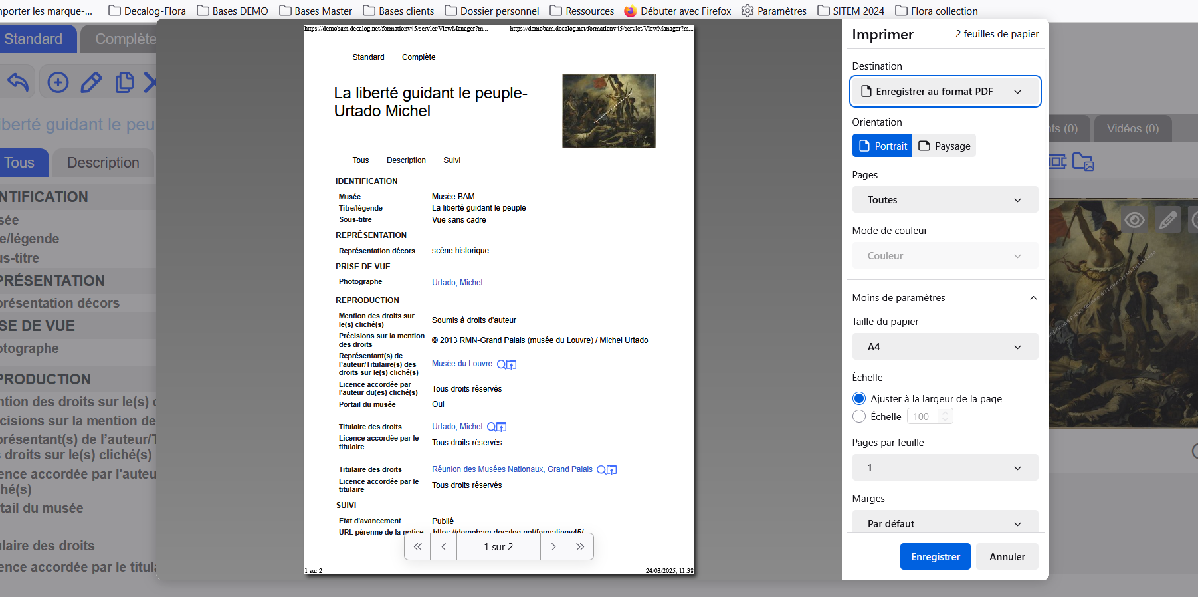Open the Bases Master bookmark folder
This screenshot has width=1198, height=597.
point(316,11)
